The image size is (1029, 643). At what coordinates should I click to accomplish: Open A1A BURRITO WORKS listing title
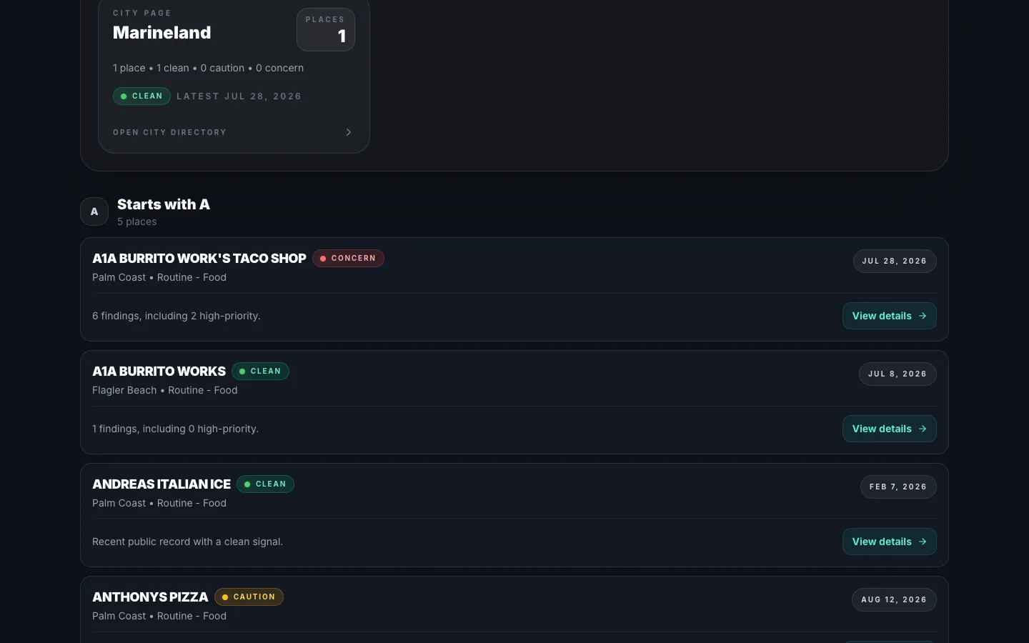(x=159, y=371)
